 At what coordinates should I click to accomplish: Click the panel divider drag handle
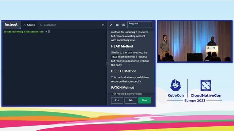107,64
